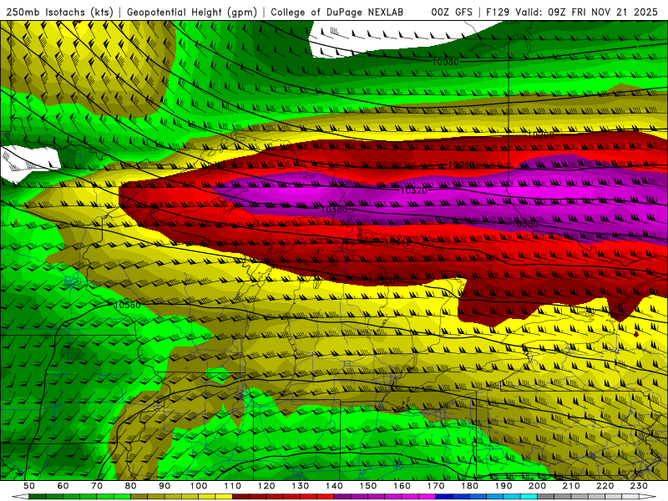Click the 60 kt color bar label
Viewport: 668px width, 501px height.
pos(63,486)
